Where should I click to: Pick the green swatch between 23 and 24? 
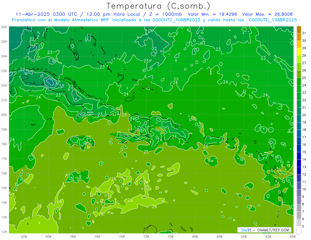point(299,89)
